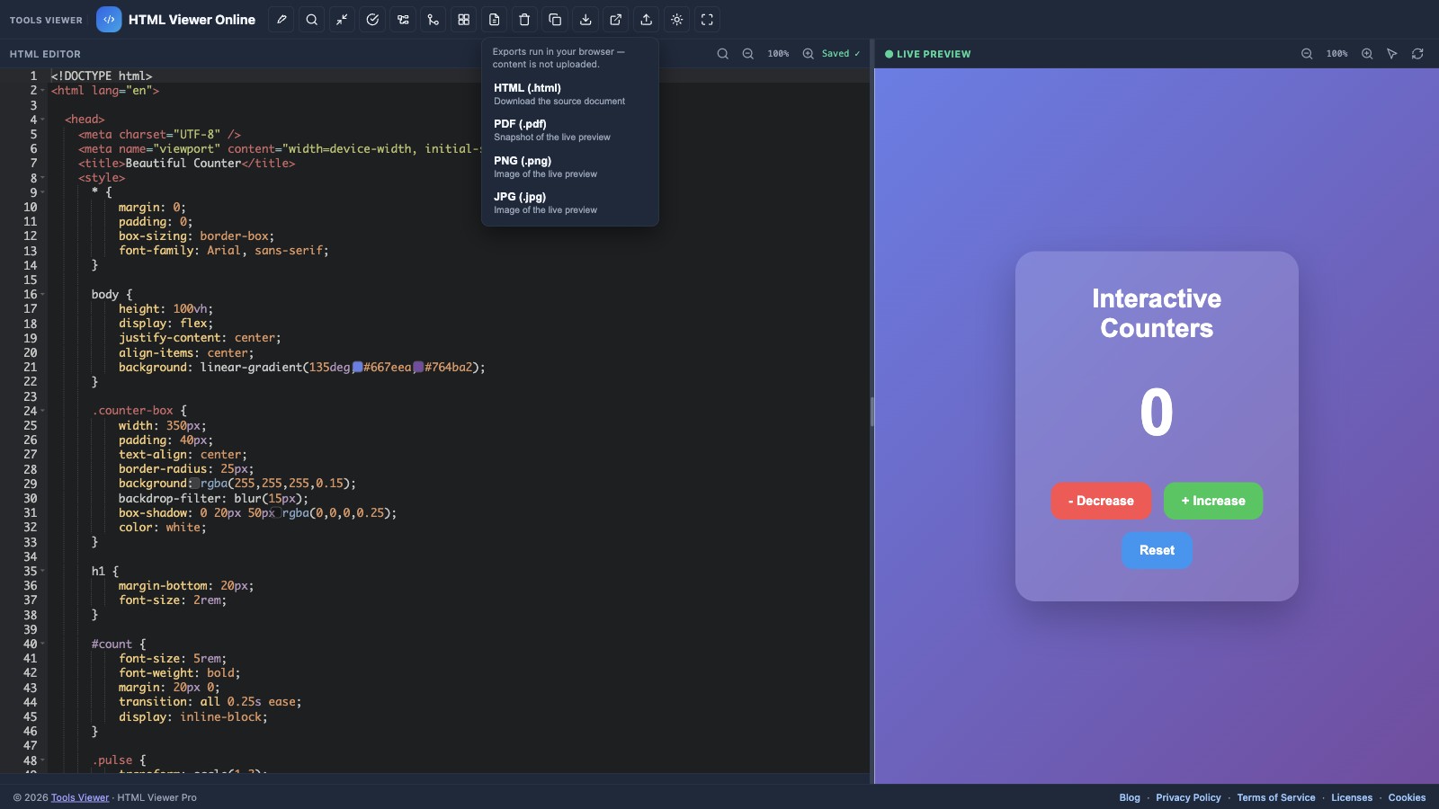Zoom out the live preview

(1307, 54)
